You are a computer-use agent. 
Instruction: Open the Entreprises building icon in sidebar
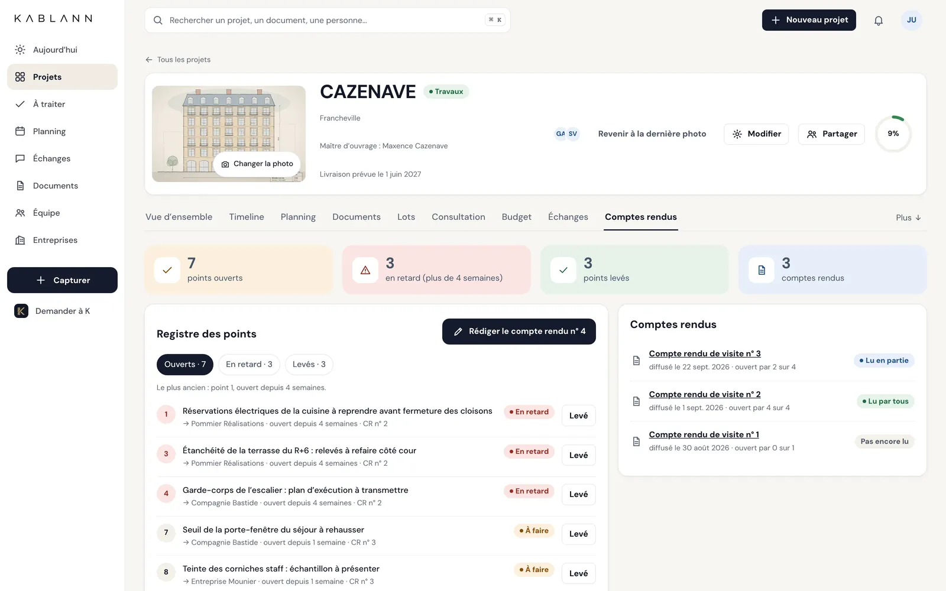[20, 240]
